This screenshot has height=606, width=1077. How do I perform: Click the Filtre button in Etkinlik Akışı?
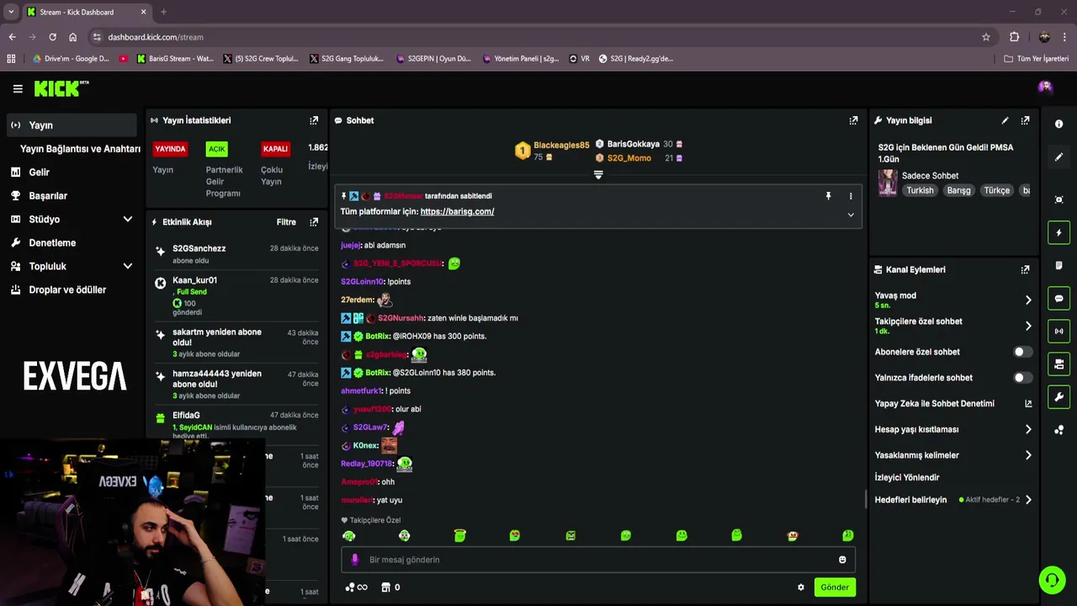(x=286, y=222)
